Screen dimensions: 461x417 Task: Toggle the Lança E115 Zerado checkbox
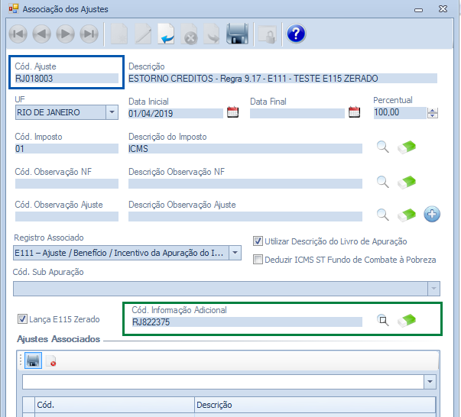[21, 318]
